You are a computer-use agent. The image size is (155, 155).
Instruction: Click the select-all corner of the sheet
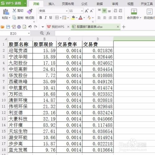6,39
